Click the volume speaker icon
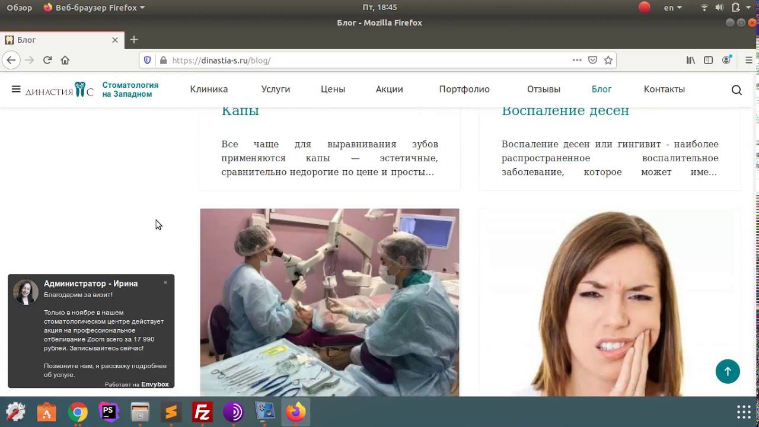Image resolution: width=759 pixels, height=427 pixels. coord(719,8)
